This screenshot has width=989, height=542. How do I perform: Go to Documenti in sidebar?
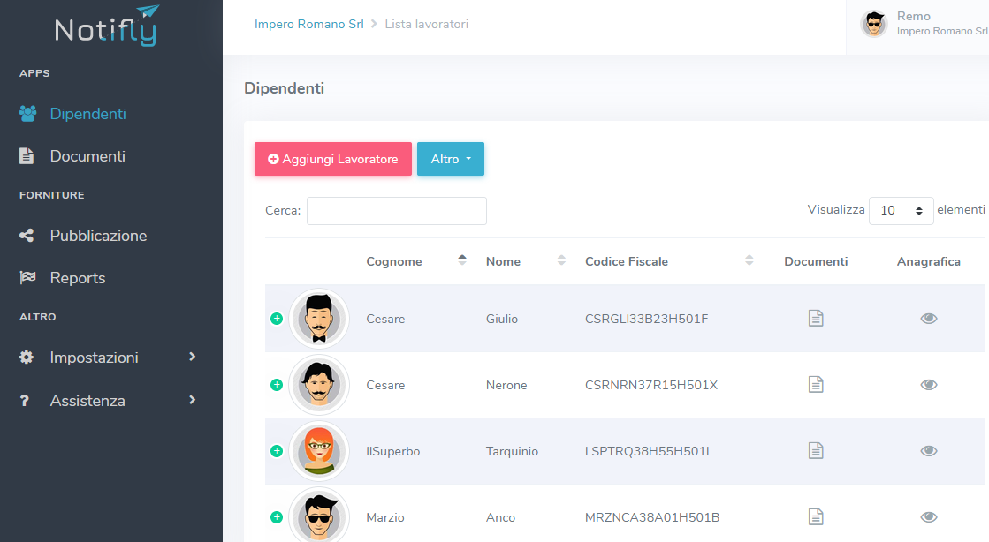[x=87, y=156]
